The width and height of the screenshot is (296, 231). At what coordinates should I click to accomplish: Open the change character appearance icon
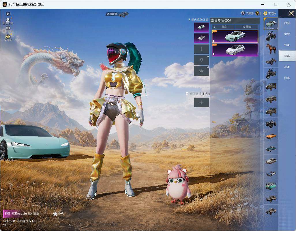[8, 21]
